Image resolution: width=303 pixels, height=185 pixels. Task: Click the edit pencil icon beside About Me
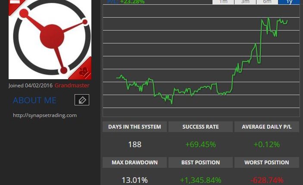tap(82, 100)
